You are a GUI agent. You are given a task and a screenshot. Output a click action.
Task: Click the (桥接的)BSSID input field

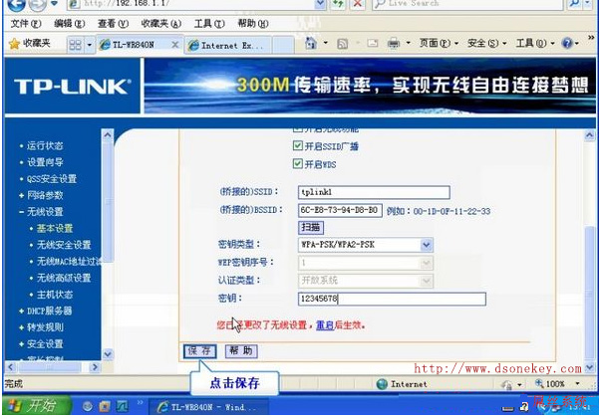tap(340, 210)
